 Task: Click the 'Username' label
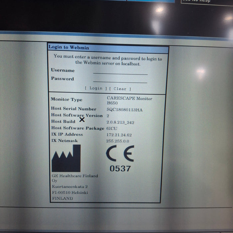tap(63, 70)
